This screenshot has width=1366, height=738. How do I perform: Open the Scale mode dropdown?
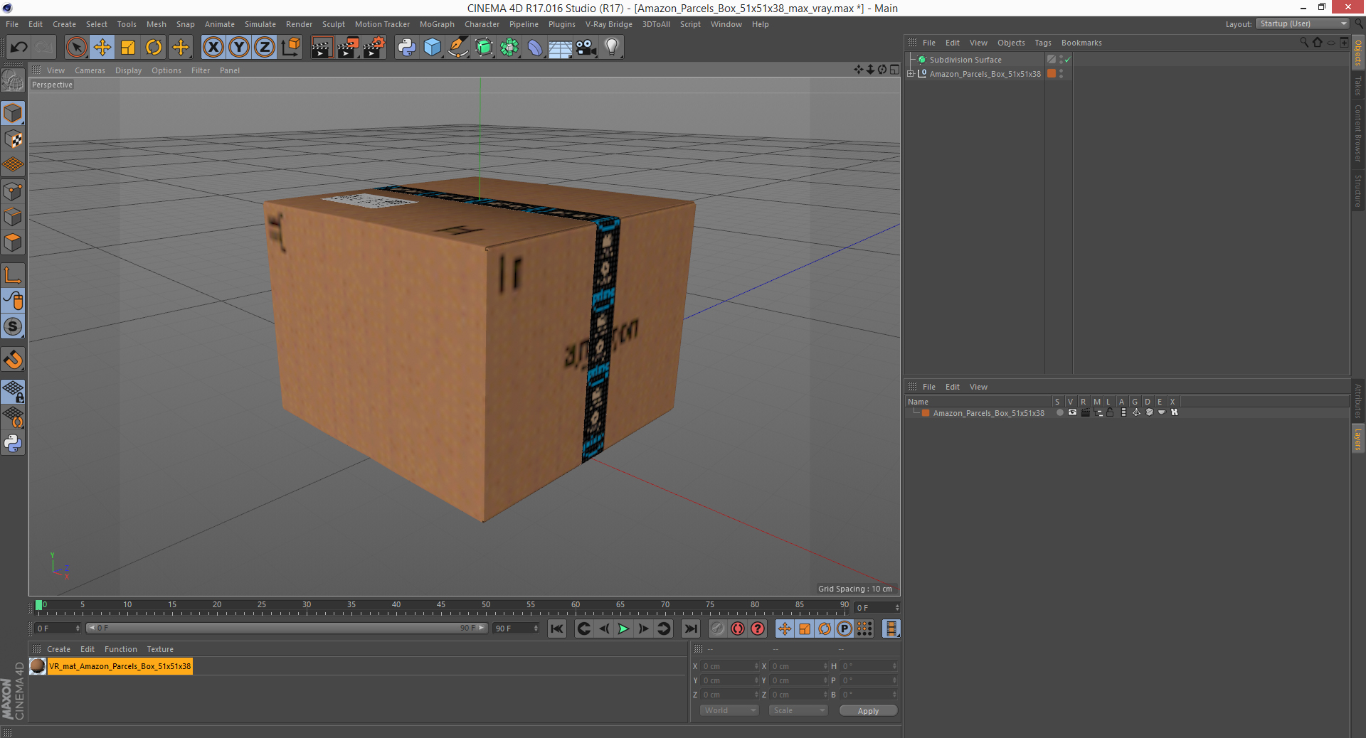(798, 710)
